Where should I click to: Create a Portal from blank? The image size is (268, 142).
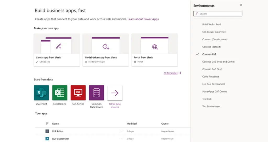click(154, 50)
